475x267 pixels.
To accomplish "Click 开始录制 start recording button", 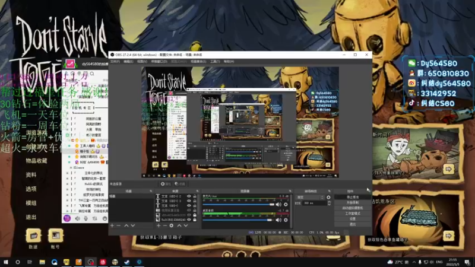I will click(353, 202).
